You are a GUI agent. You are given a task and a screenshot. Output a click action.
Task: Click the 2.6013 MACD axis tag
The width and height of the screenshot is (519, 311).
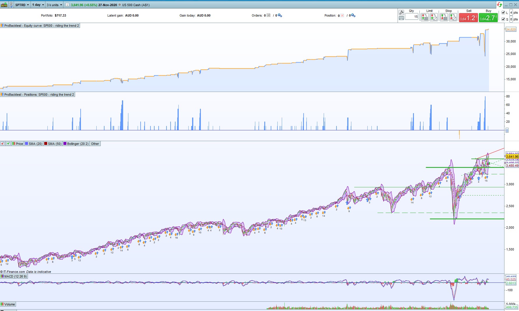(511, 283)
